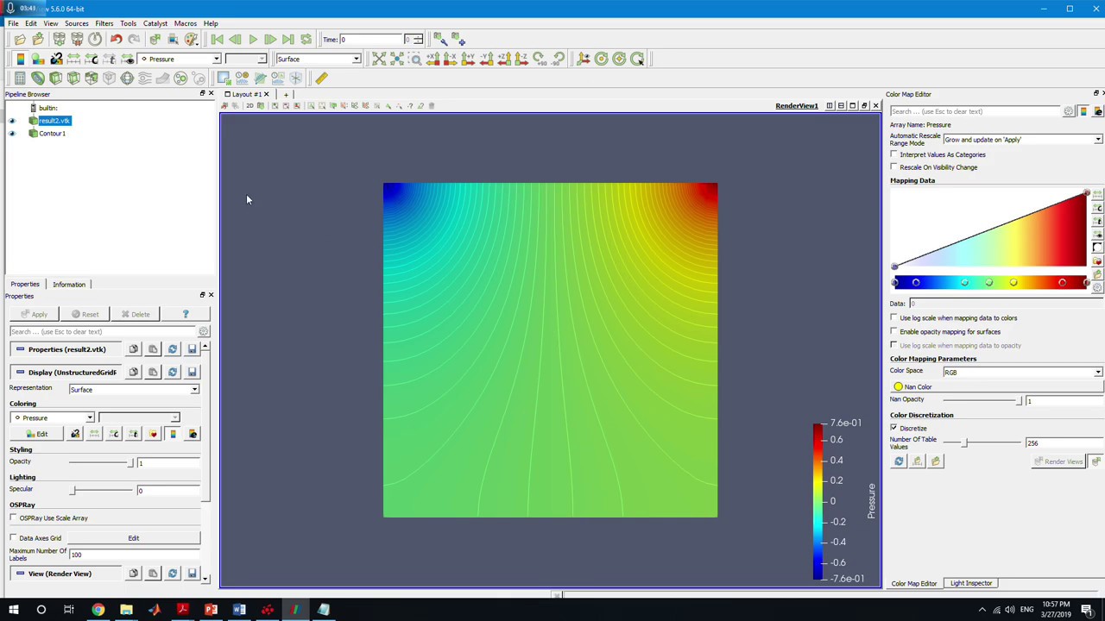This screenshot has width=1105, height=621.
Task: Click the Undo arrow icon
Action: [x=116, y=40]
